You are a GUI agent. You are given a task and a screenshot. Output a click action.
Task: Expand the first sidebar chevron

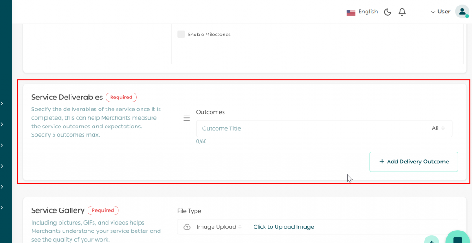click(x=2, y=104)
